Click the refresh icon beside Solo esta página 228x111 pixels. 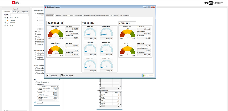tap(62, 75)
